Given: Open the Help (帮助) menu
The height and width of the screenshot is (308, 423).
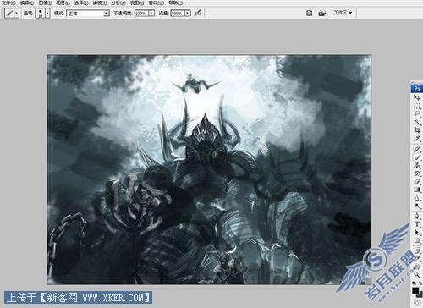Looking at the screenshot, I should tap(175, 3).
